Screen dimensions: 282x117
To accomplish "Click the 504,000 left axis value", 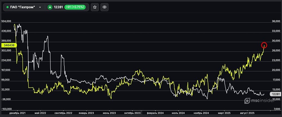I will [x=6, y=21].
